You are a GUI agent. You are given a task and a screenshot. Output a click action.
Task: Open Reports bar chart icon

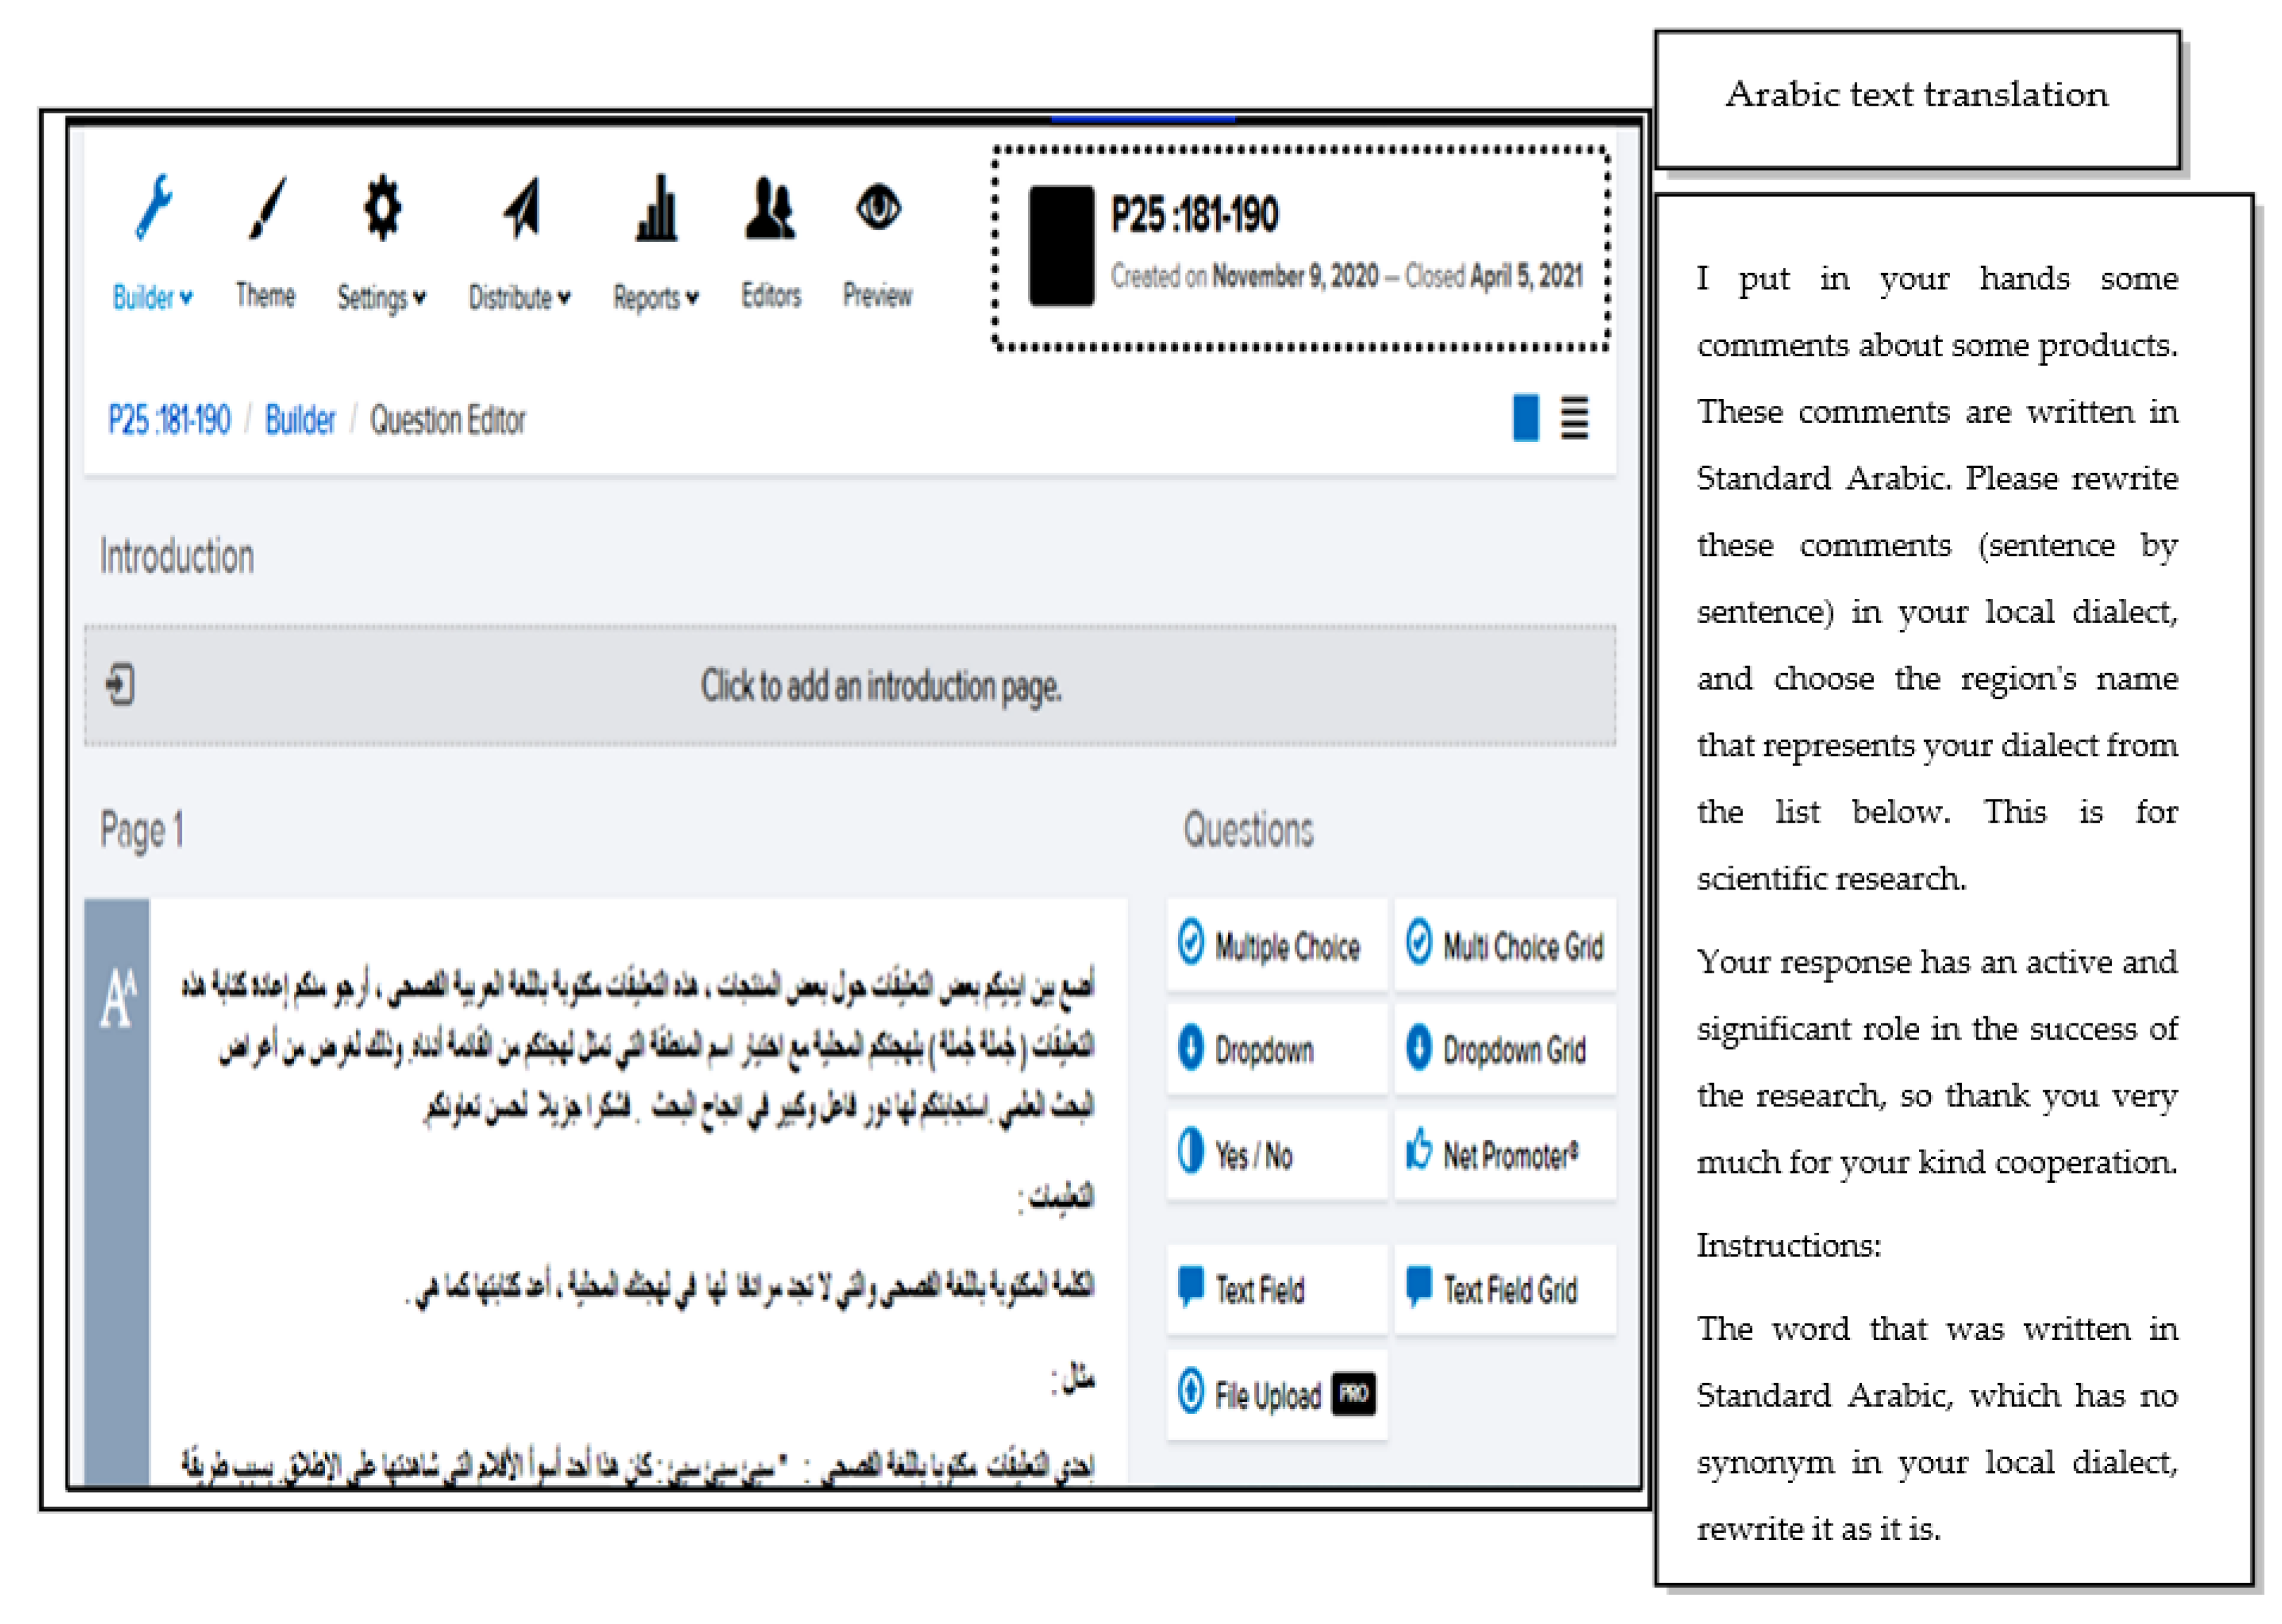click(656, 208)
